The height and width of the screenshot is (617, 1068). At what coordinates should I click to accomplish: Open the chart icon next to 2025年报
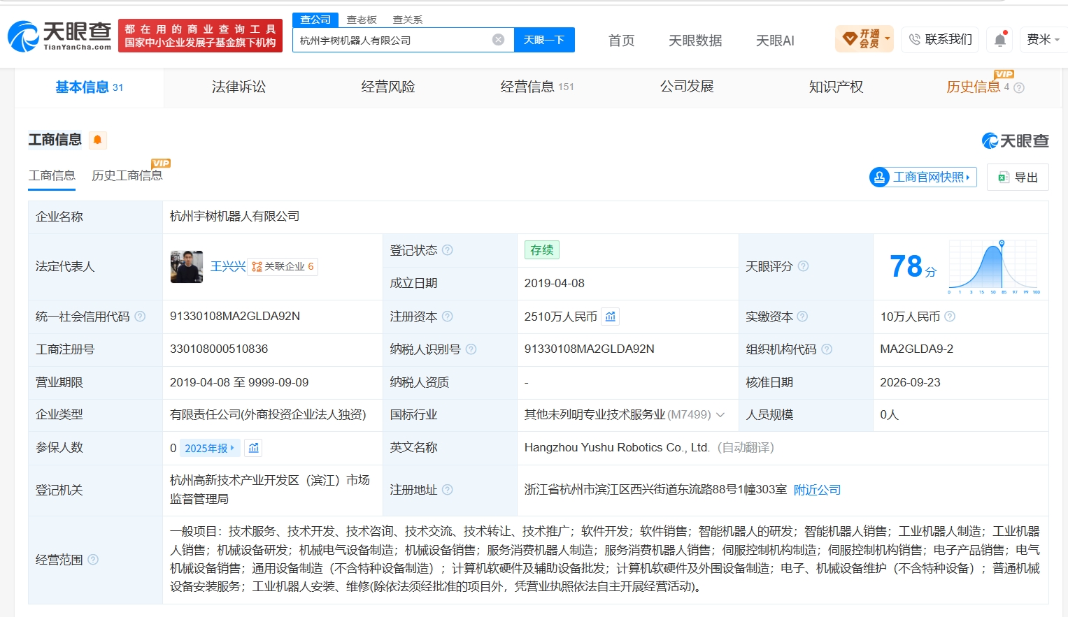(x=254, y=448)
